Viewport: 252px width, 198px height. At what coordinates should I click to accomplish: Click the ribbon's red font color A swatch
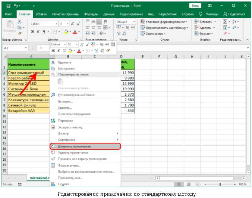point(75,32)
